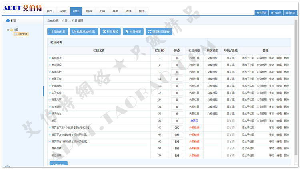
Task: Select the highlighted 栏目 top tab
Action: point(76,11)
